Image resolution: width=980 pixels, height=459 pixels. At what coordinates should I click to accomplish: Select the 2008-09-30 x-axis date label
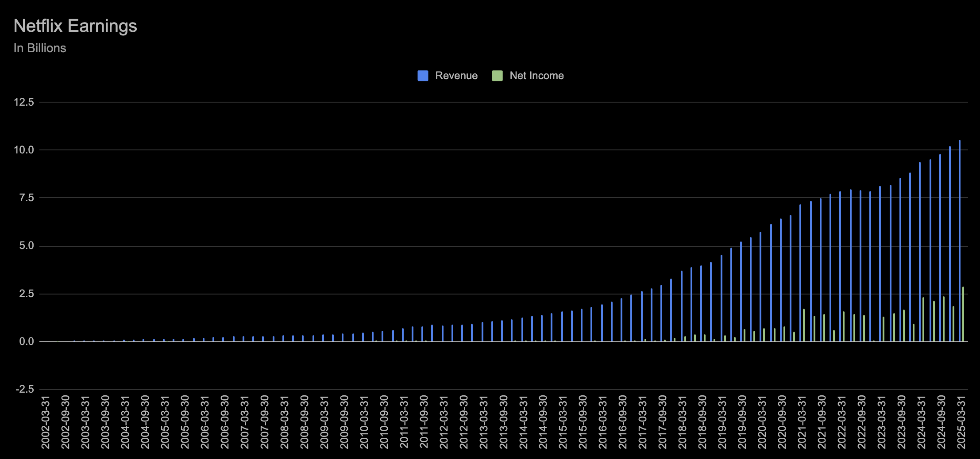[304, 422]
